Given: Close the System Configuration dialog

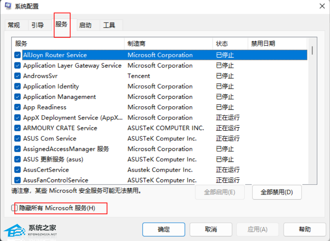Looking at the screenshot, I should click(322, 6).
